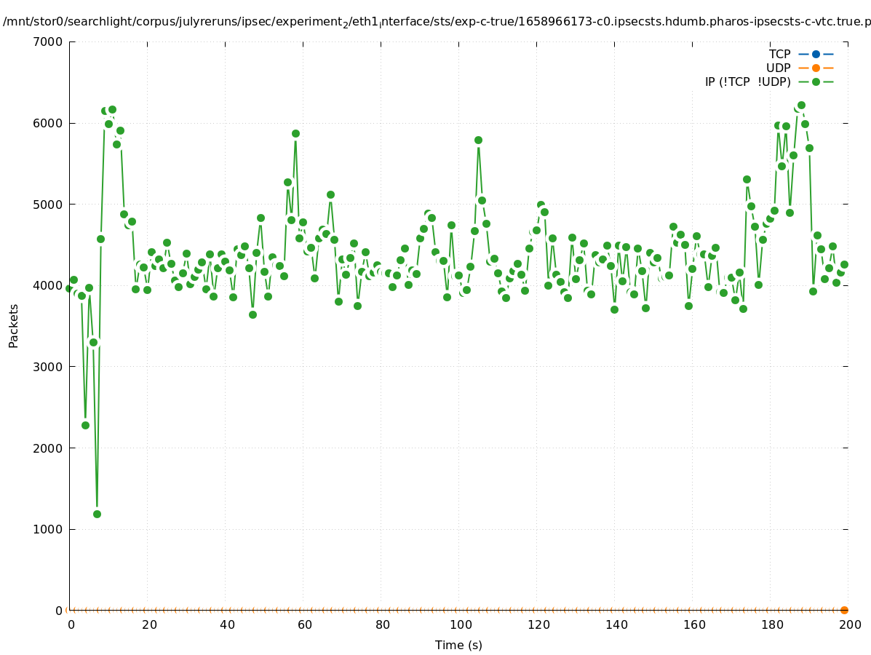Click the blue TCP legend marker

pyautogui.click(x=816, y=54)
